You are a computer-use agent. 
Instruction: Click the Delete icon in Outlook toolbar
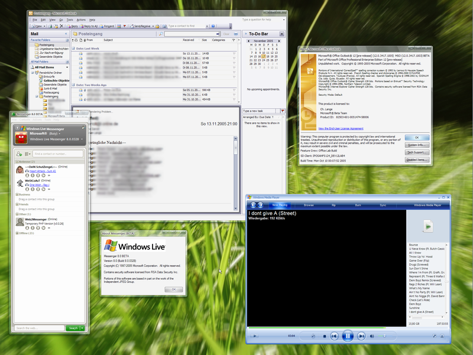click(63, 26)
